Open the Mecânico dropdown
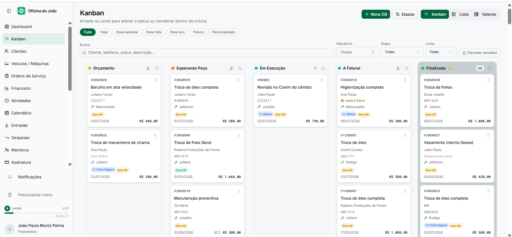512x237 pixels. 357,52
